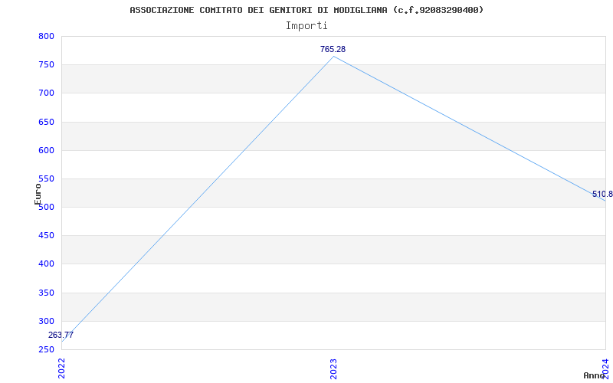Click the Importi subtitle
613x383 pixels.
point(306,26)
